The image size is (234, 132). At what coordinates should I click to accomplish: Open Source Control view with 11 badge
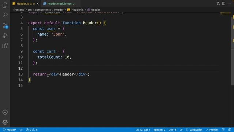click(5, 26)
